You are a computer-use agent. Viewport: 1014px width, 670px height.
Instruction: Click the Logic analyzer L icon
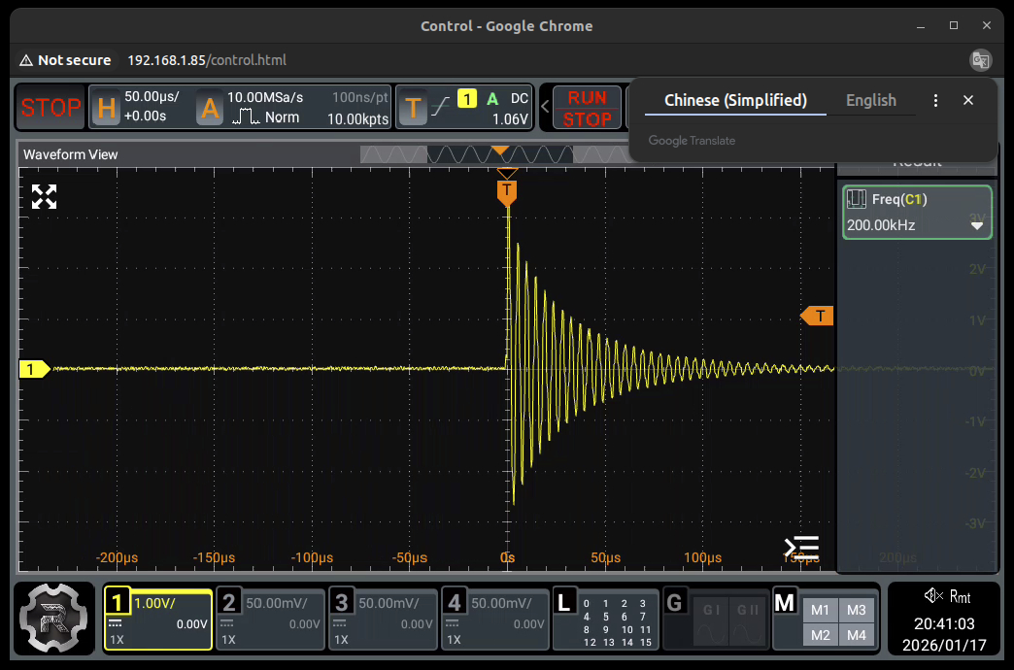[563, 602]
